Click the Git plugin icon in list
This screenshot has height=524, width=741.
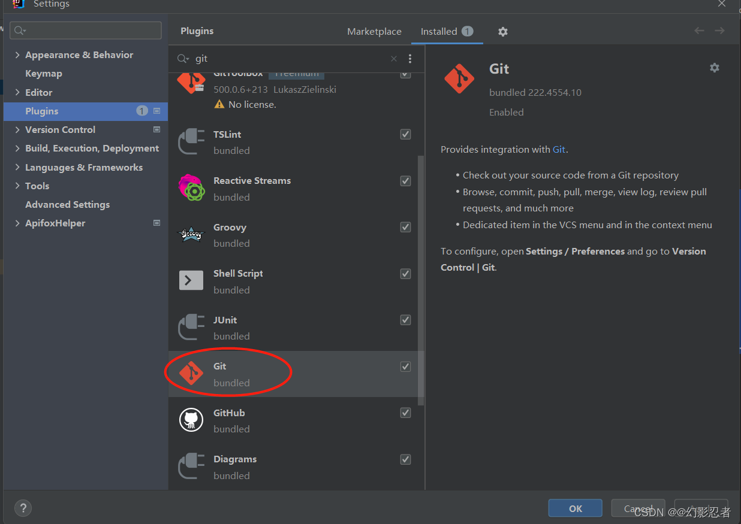[x=191, y=374]
